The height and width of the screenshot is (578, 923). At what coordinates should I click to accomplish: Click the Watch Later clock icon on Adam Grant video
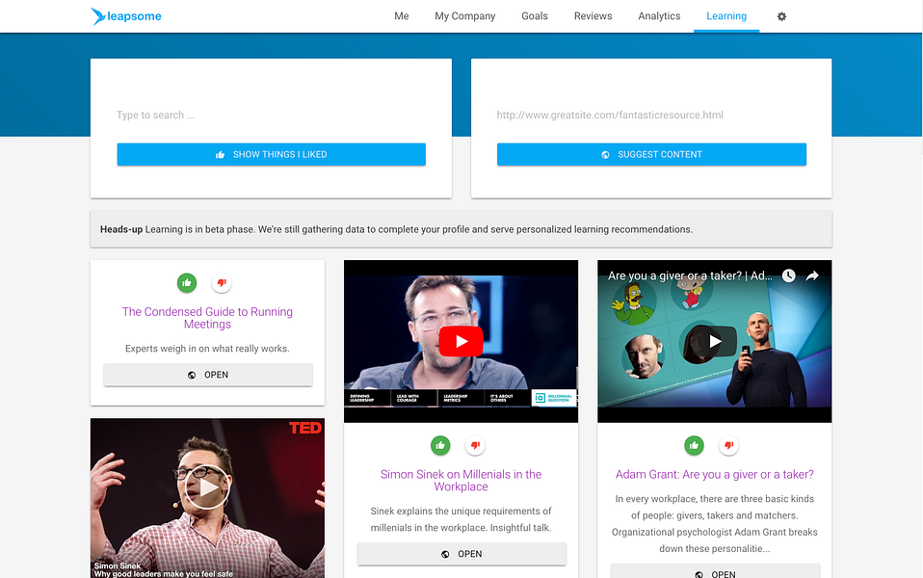pos(789,276)
